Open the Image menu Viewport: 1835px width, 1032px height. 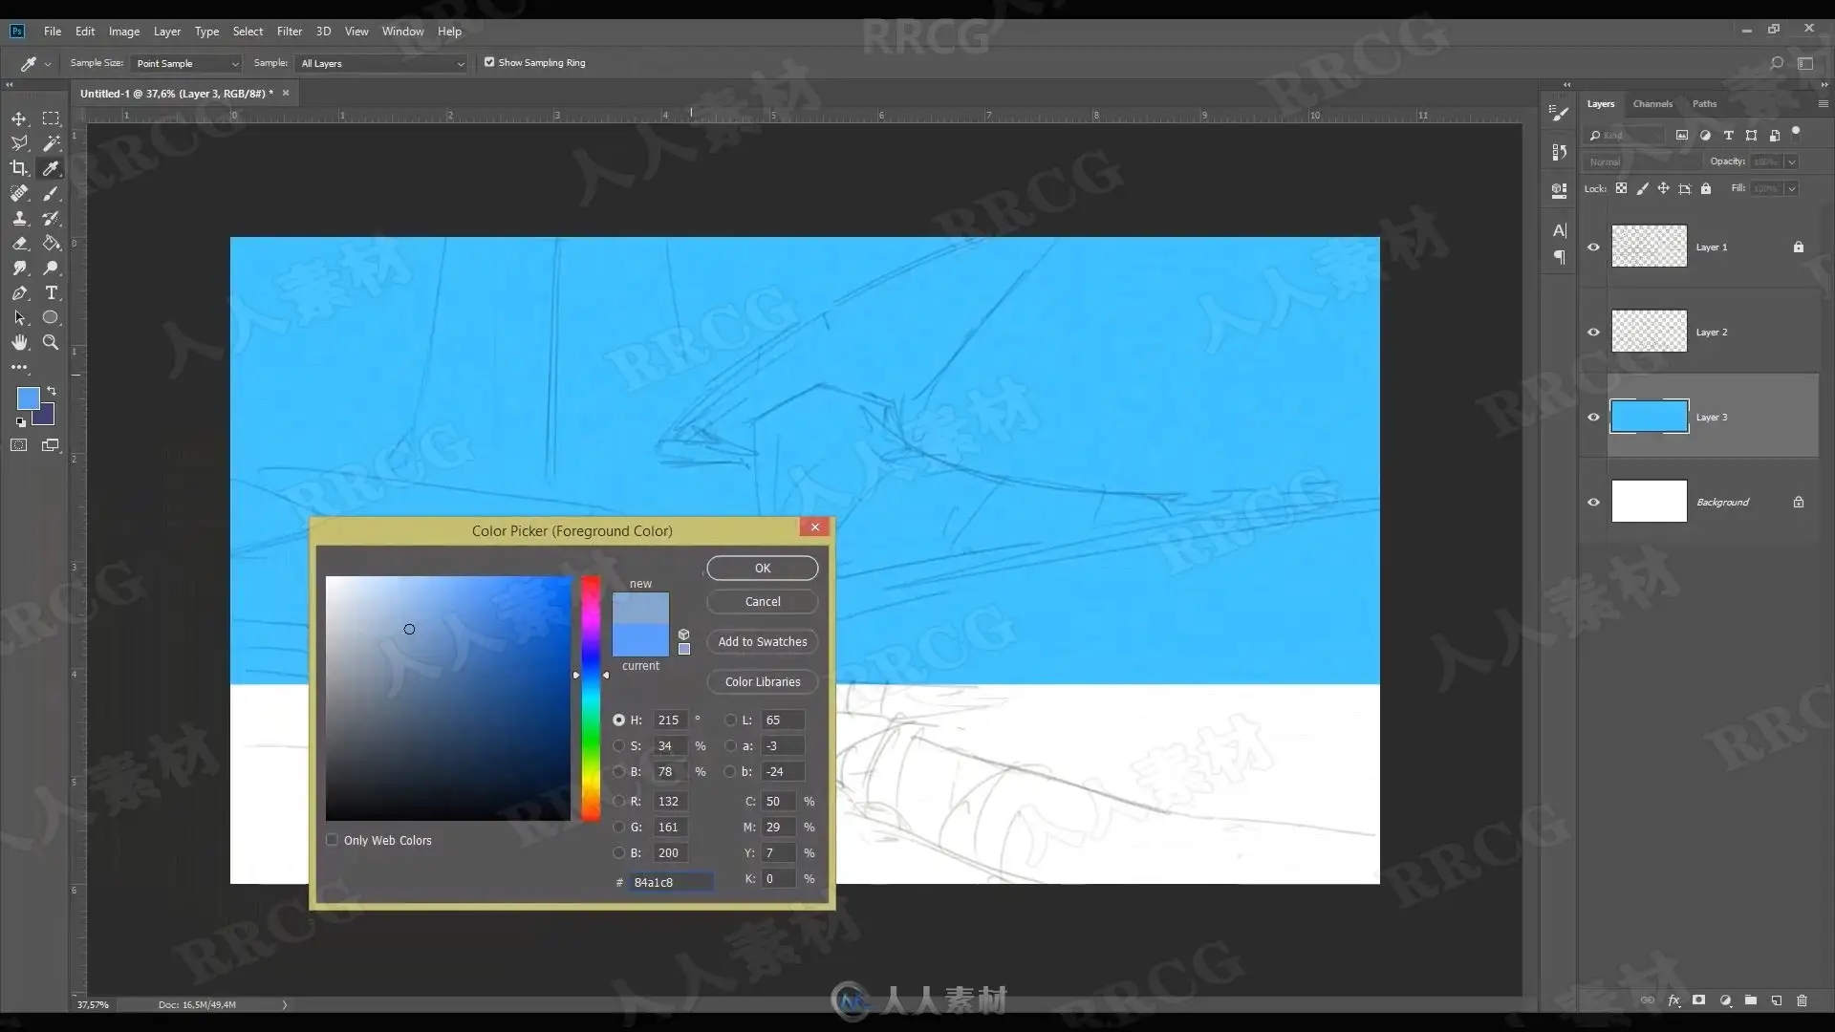coord(124,32)
